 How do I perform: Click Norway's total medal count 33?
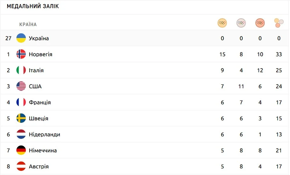279,54
